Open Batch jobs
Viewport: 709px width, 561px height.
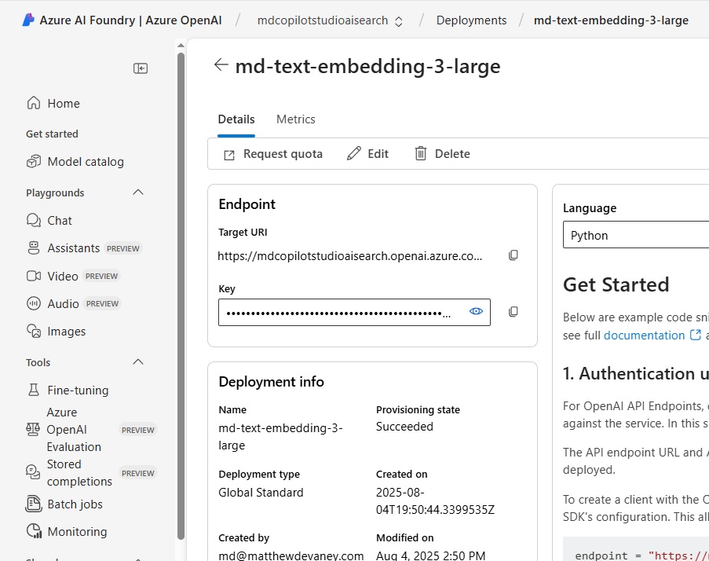pyautogui.click(x=75, y=504)
